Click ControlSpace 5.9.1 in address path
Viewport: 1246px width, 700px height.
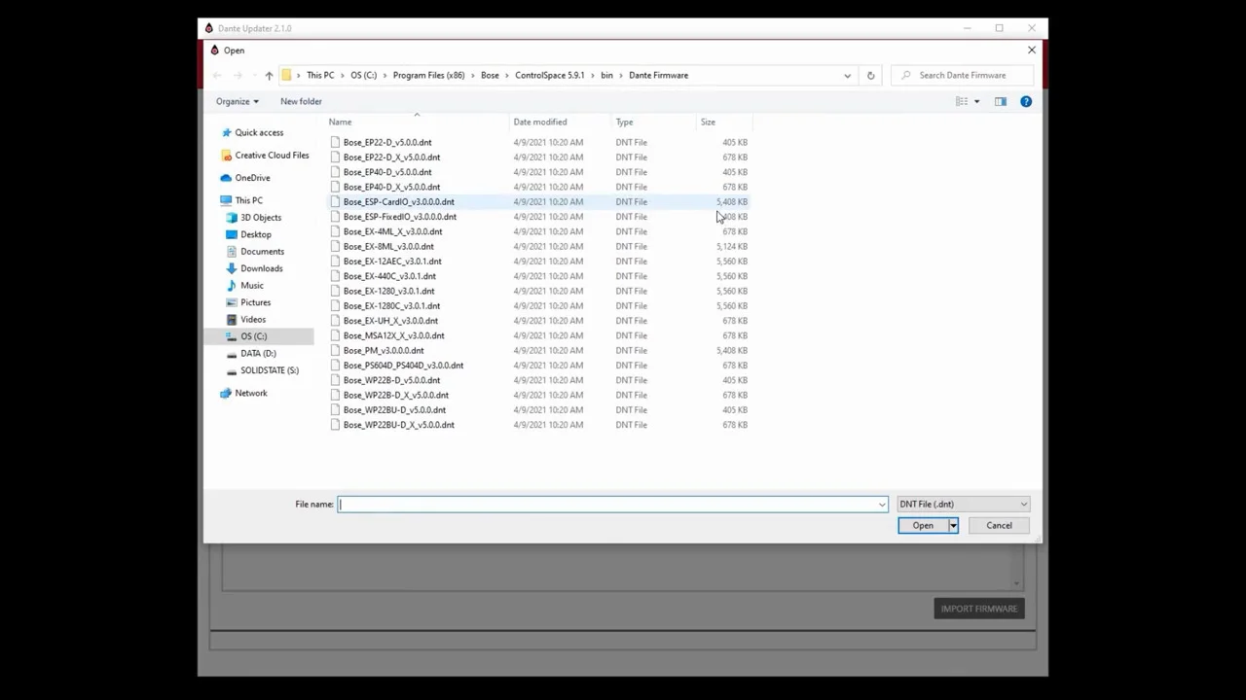(x=549, y=75)
